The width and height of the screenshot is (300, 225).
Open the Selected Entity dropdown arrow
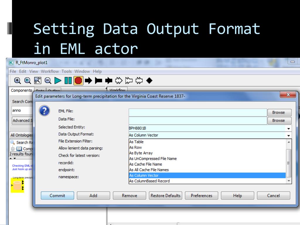click(289, 129)
